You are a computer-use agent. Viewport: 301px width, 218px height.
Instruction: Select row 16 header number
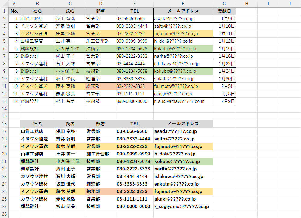click(x=4, y=124)
